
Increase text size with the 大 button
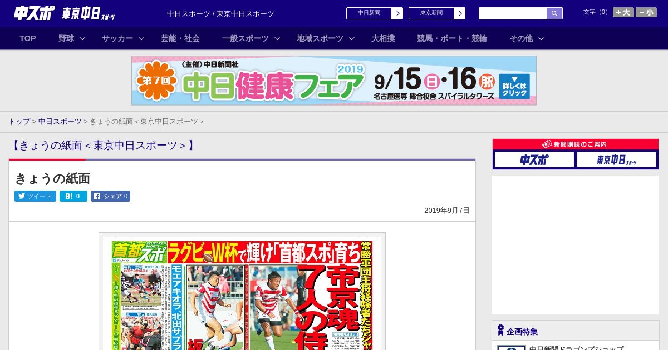(x=623, y=12)
